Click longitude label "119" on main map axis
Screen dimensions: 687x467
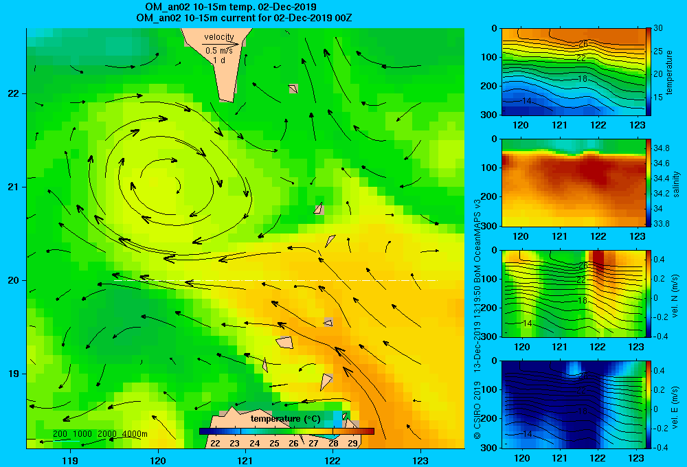(x=70, y=460)
